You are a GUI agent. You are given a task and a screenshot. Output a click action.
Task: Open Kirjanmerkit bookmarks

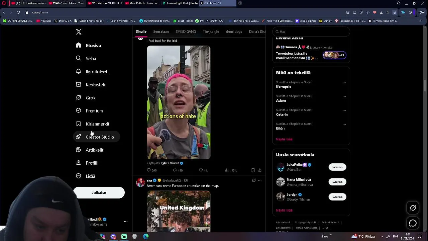coord(93,124)
